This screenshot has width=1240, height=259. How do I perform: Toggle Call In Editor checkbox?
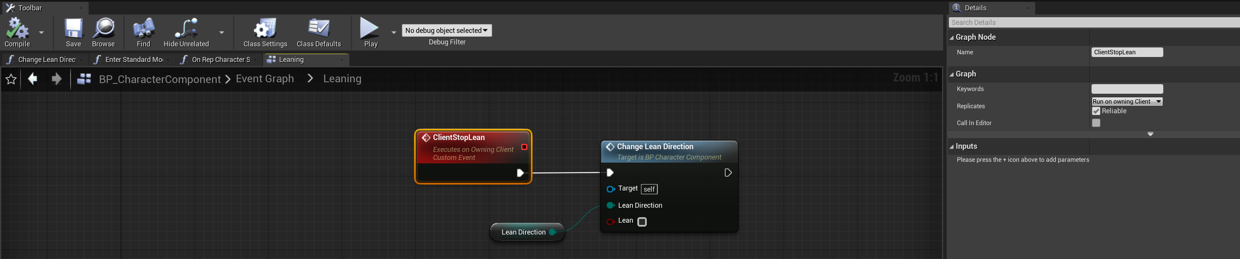1096,123
